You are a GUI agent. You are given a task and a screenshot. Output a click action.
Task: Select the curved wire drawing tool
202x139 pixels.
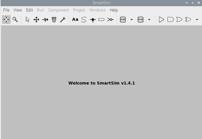(x=84, y=20)
